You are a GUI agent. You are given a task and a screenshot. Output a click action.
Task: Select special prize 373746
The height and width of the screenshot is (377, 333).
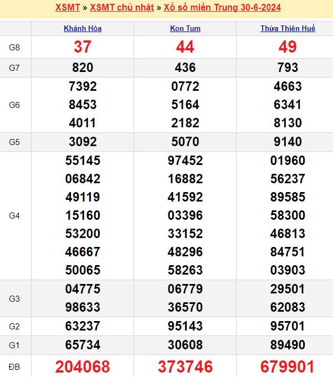[x=185, y=366]
